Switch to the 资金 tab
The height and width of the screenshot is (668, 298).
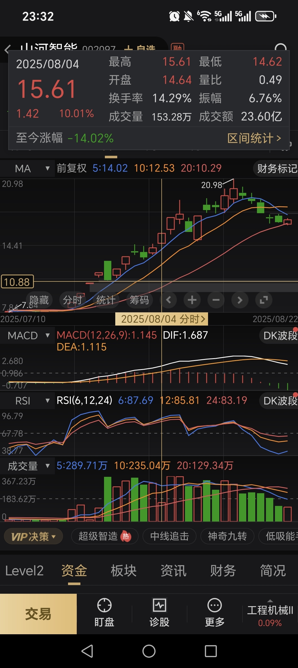(74, 571)
